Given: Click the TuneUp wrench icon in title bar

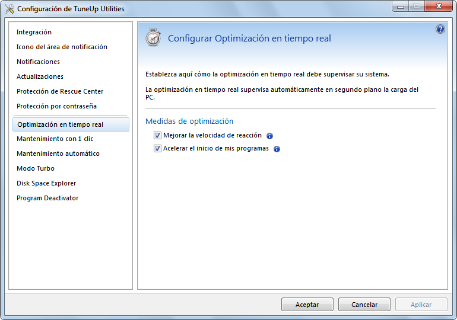Looking at the screenshot, I should coord(9,9).
